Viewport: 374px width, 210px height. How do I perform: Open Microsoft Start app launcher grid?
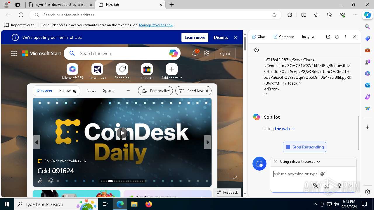pyautogui.click(x=14, y=53)
